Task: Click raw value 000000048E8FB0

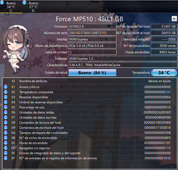Action: point(158,118)
